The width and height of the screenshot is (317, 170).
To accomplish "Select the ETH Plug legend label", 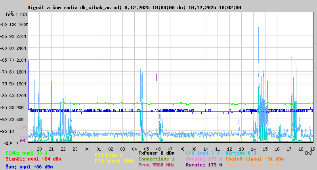I will pyautogui.click(x=109, y=155).
